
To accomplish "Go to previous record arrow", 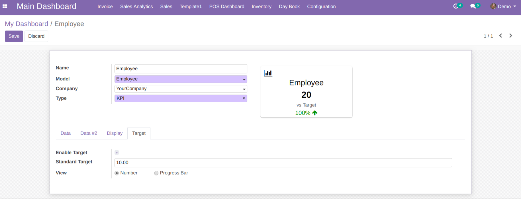I will [x=500, y=36].
